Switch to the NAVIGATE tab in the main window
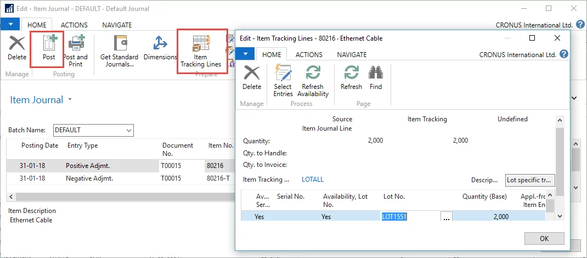Image resolution: width=587 pixels, height=258 pixels. [117, 25]
